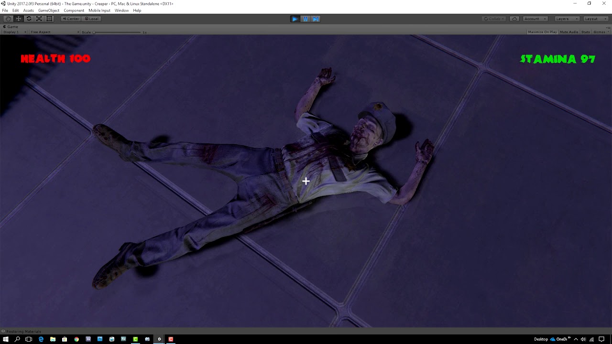Launch Microsoft Edge from taskbar
Screen dimensions: 612x344
point(41,339)
